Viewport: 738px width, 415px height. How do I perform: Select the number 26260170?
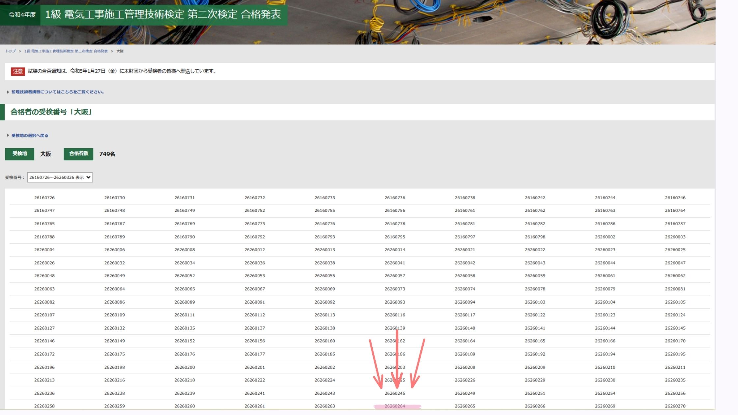pyautogui.click(x=675, y=341)
